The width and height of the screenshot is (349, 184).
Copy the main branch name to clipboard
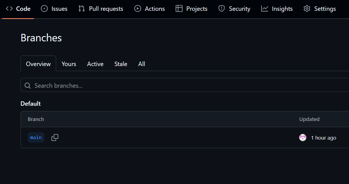click(55, 138)
